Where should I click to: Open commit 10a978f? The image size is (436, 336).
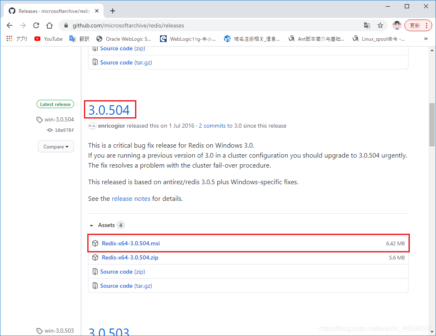point(64,130)
